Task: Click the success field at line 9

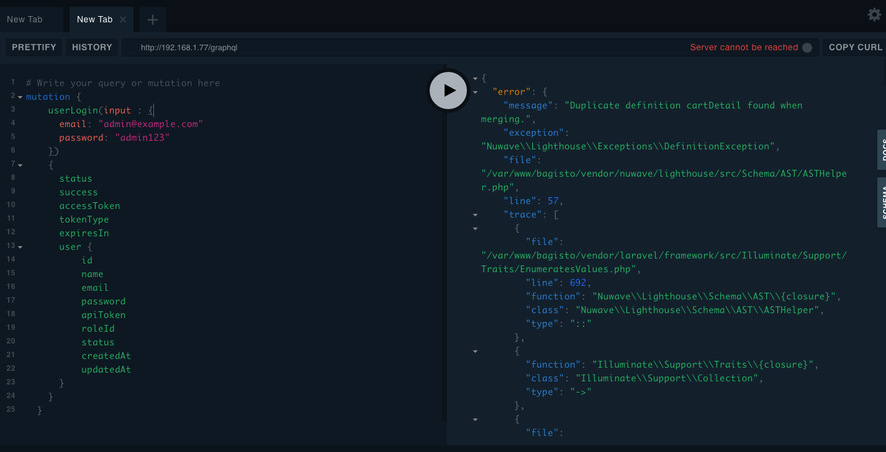Action: coord(79,192)
